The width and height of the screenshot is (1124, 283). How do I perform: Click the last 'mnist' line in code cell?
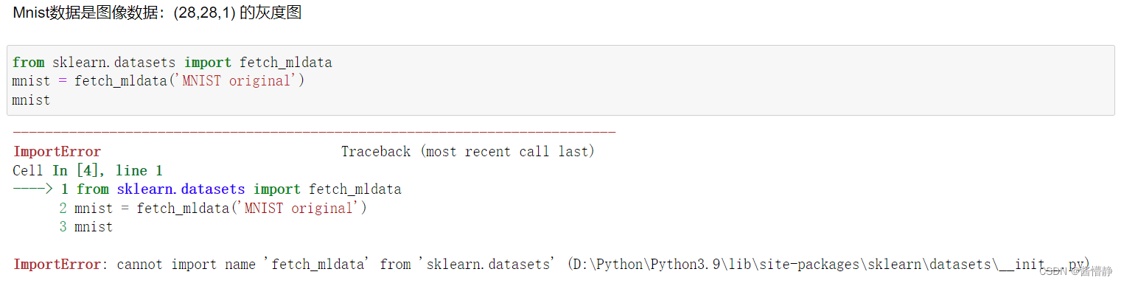click(32, 99)
